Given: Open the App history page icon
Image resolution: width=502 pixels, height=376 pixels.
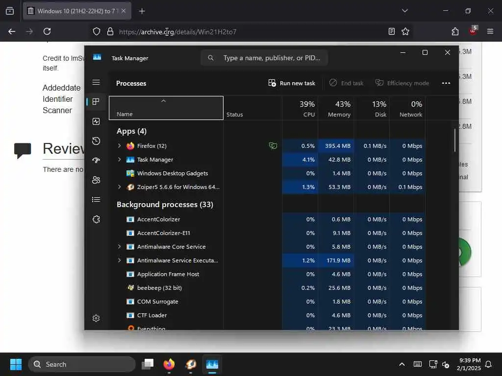Looking at the screenshot, I should click(x=96, y=141).
